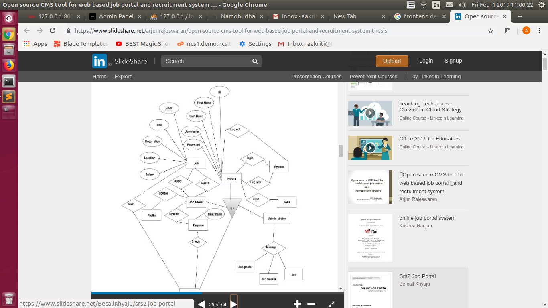Open Sublime Text from the dock
The image size is (548, 308).
9,96
